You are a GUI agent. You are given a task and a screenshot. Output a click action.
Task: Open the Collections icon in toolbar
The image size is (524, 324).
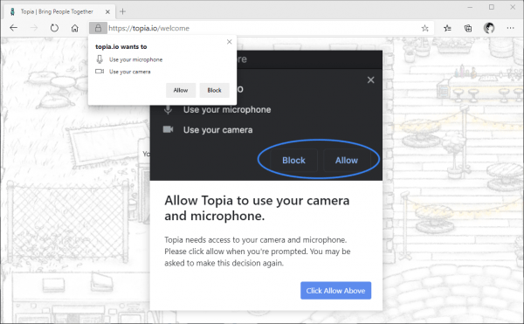pyautogui.click(x=468, y=28)
